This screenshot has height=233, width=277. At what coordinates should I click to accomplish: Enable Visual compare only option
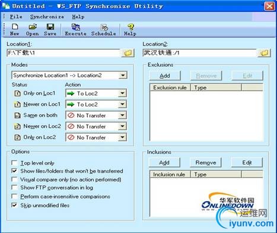tap(14, 179)
